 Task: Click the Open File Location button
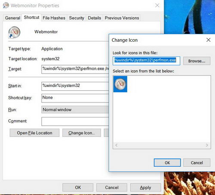[x=34, y=133]
